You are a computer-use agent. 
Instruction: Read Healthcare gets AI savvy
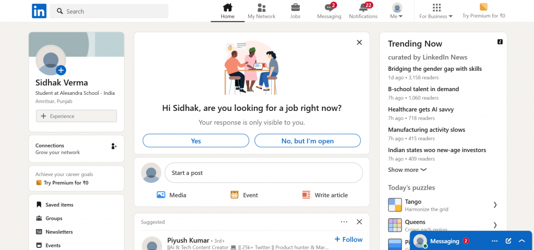[421, 109]
